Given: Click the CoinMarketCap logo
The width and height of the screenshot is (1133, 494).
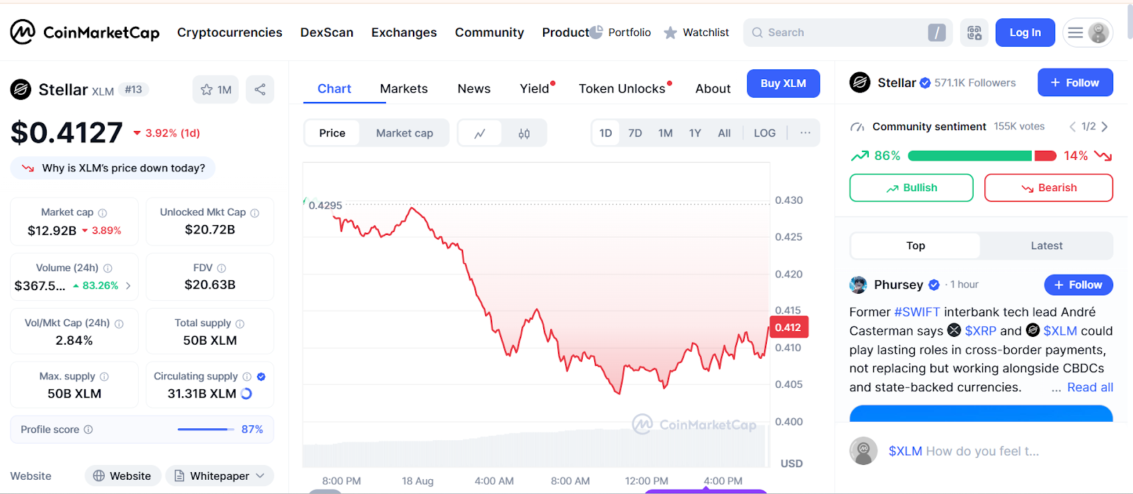Looking at the screenshot, I should pos(85,33).
